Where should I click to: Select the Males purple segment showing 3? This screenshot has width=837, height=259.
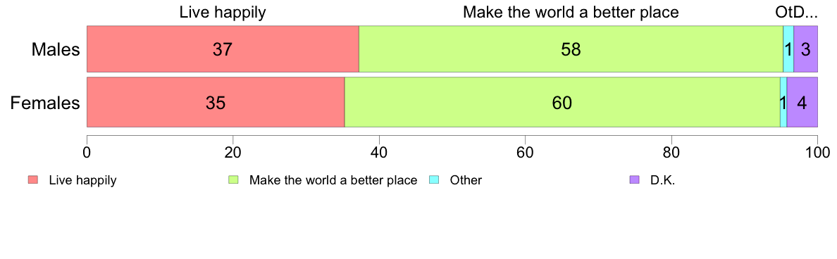(x=805, y=49)
